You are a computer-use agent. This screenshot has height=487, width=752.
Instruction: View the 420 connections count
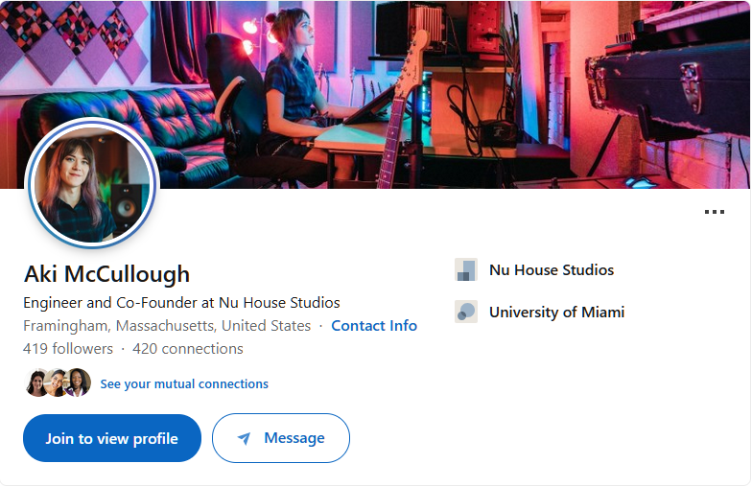click(x=188, y=349)
